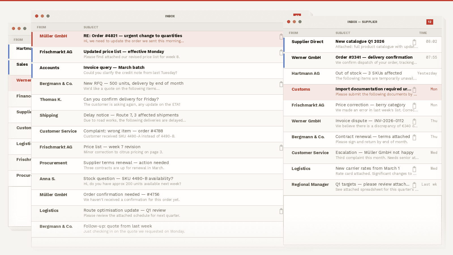This screenshot has width=453, height=255.
Task: Open the attachment on Müller GmbH's urgent order email
Action: 281,36
